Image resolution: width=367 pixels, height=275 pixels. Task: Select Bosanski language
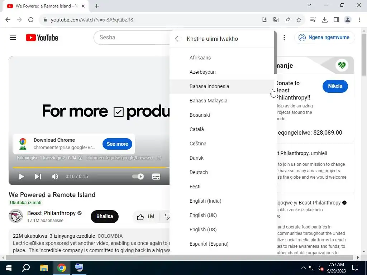coord(221,115)
